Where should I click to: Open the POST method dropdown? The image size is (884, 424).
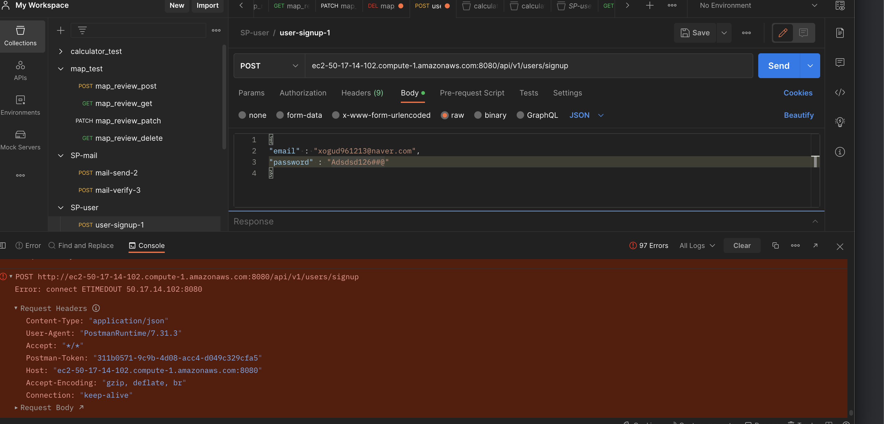(x=269, y=66)
